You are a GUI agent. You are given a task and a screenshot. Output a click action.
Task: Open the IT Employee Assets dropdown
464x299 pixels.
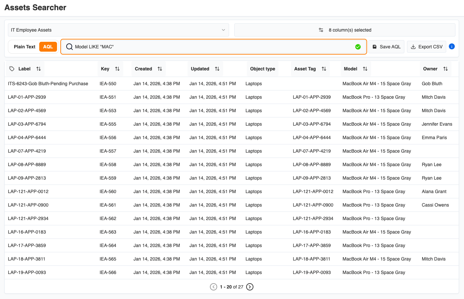tap(118, 30)
